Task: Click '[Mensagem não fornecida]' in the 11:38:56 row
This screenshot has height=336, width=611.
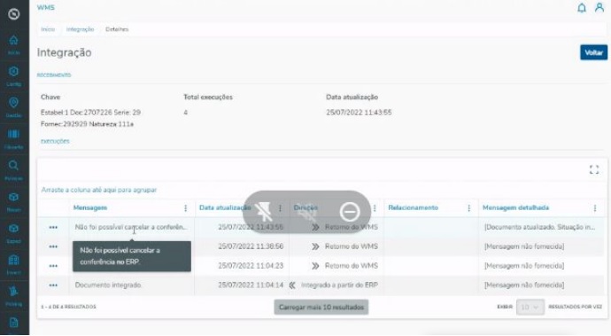Action: pyautogui.click(x=524, y=246)
